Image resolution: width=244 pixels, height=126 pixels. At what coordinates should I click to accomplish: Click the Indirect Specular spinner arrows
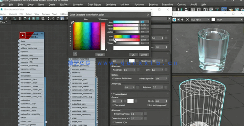tap(166, 79)
